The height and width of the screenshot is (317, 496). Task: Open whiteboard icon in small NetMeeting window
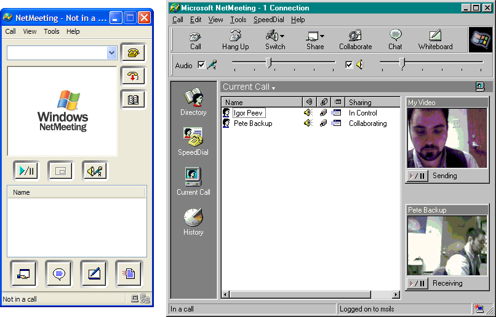pyautogui.click(x=94, y=274)
